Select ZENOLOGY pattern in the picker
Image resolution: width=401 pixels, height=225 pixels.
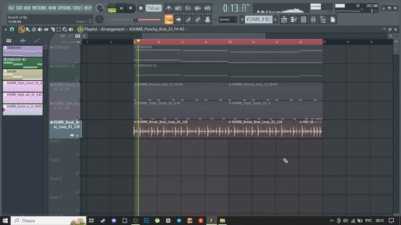(x=23, y=51)
